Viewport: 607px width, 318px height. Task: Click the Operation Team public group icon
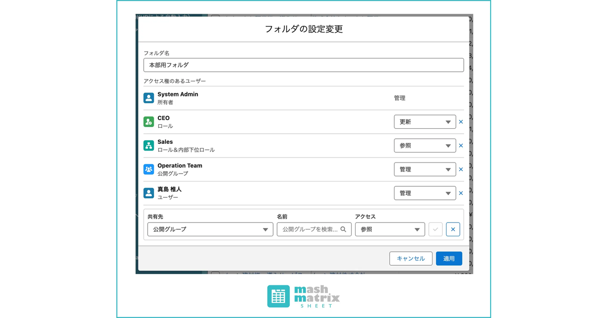(x=148, y=169)
